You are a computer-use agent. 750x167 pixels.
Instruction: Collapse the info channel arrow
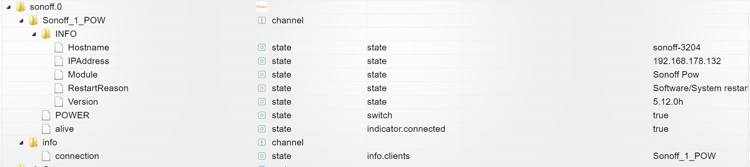pos(21,143)
